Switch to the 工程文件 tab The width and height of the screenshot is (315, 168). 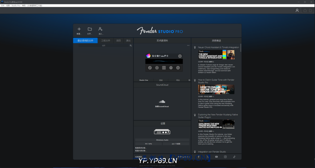coord(106,41)
